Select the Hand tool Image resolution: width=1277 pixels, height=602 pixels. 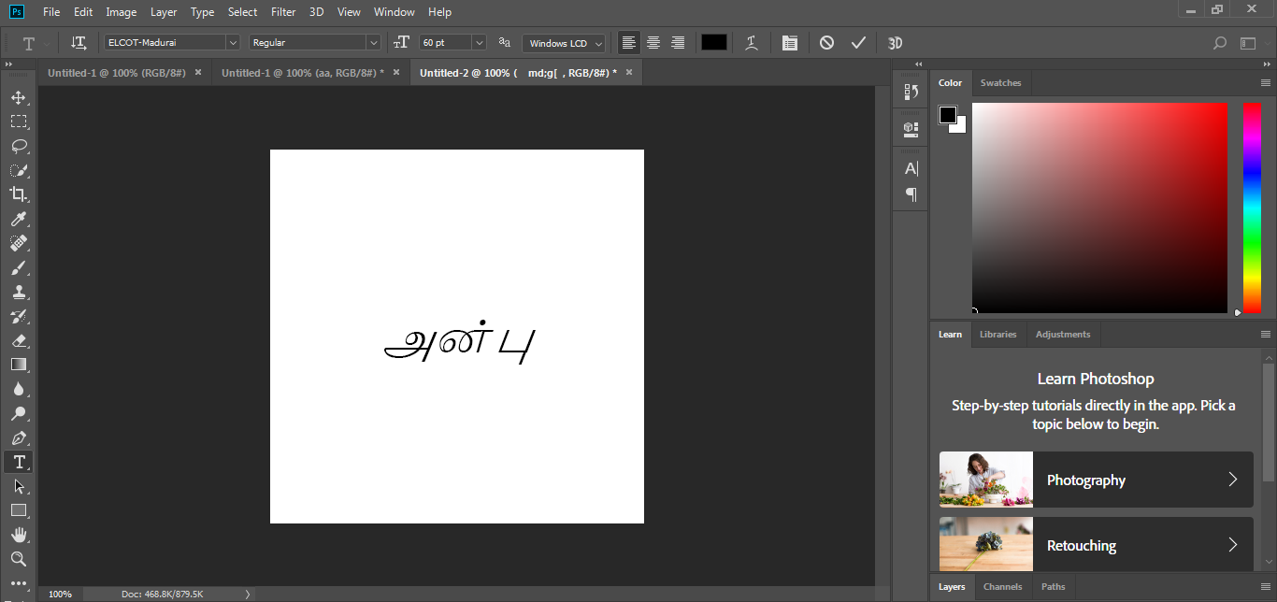[x=19, y=535]
